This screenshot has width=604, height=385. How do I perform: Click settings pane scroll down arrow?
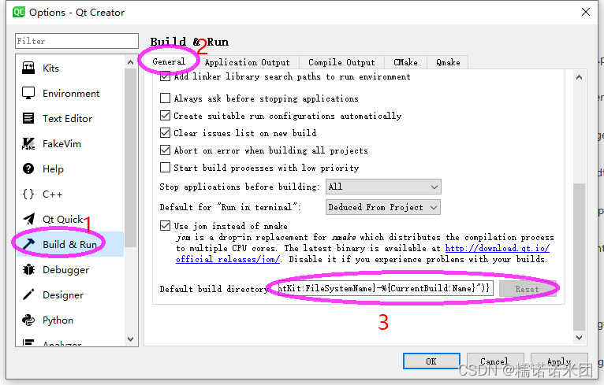(x=579, y=337)
